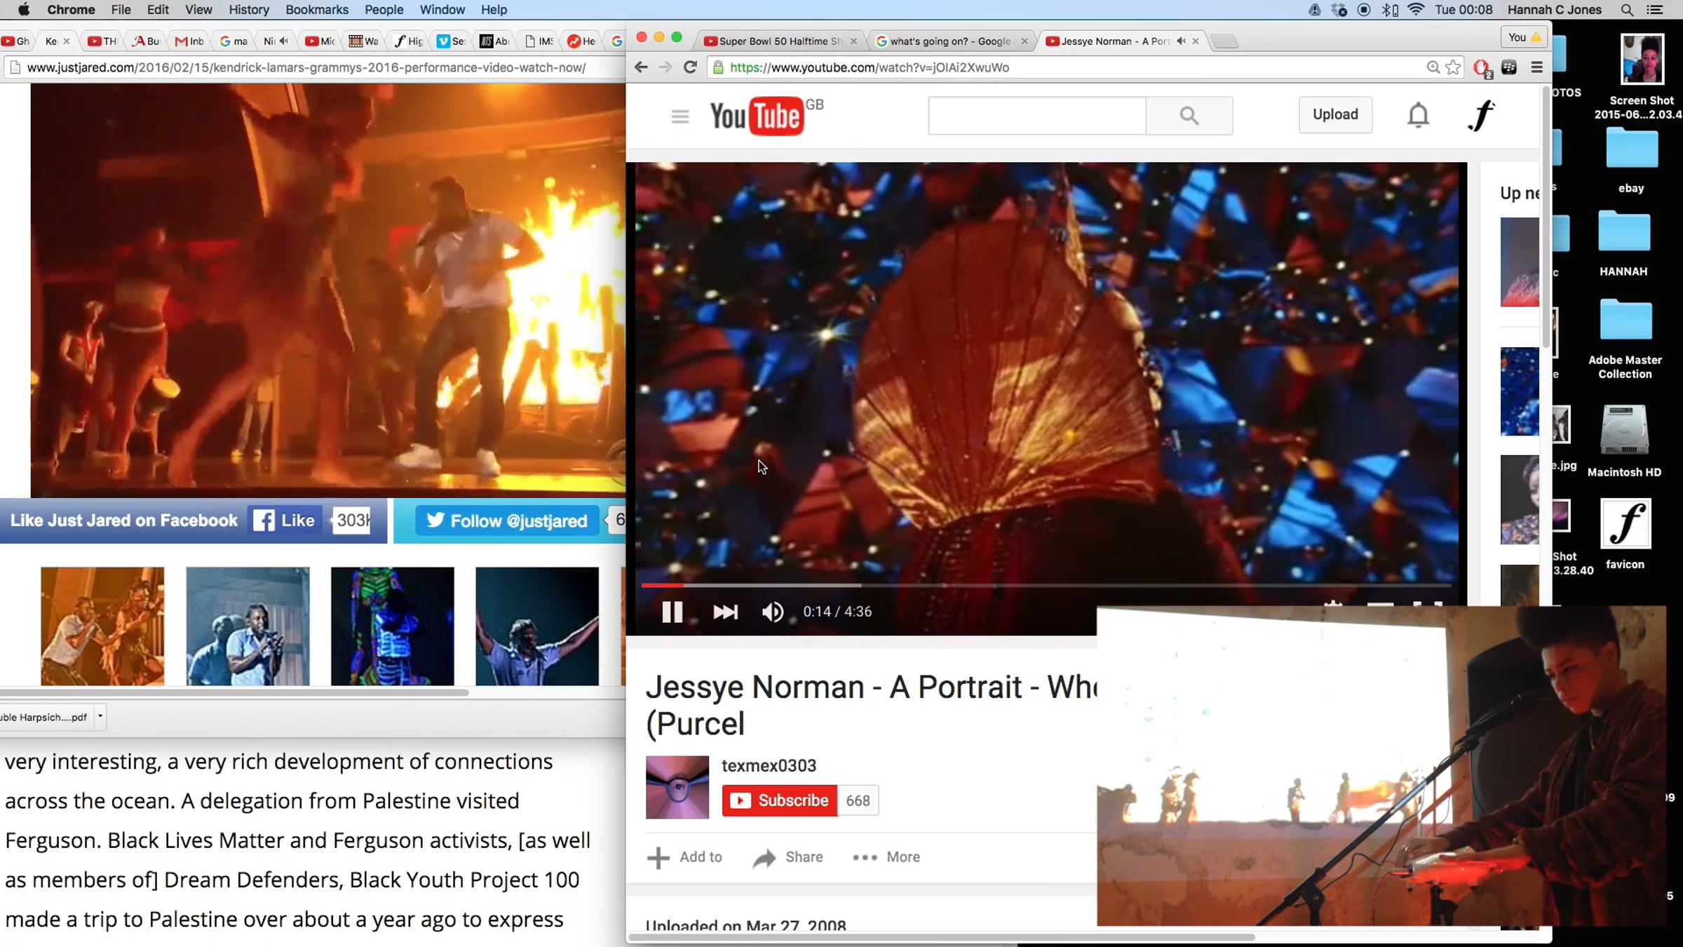Like Just Jared on Facebook

[284, 520]
